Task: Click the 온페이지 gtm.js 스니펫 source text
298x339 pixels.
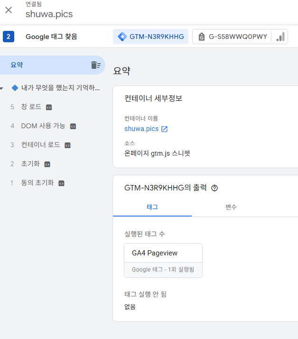Action: coord(157,153)
